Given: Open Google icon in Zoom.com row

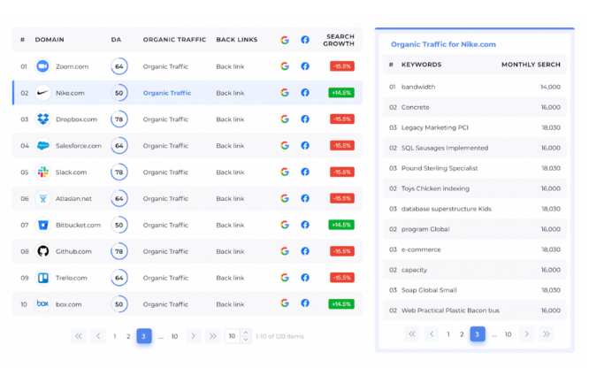Looking at the screenshot, I should pos(285,66).
